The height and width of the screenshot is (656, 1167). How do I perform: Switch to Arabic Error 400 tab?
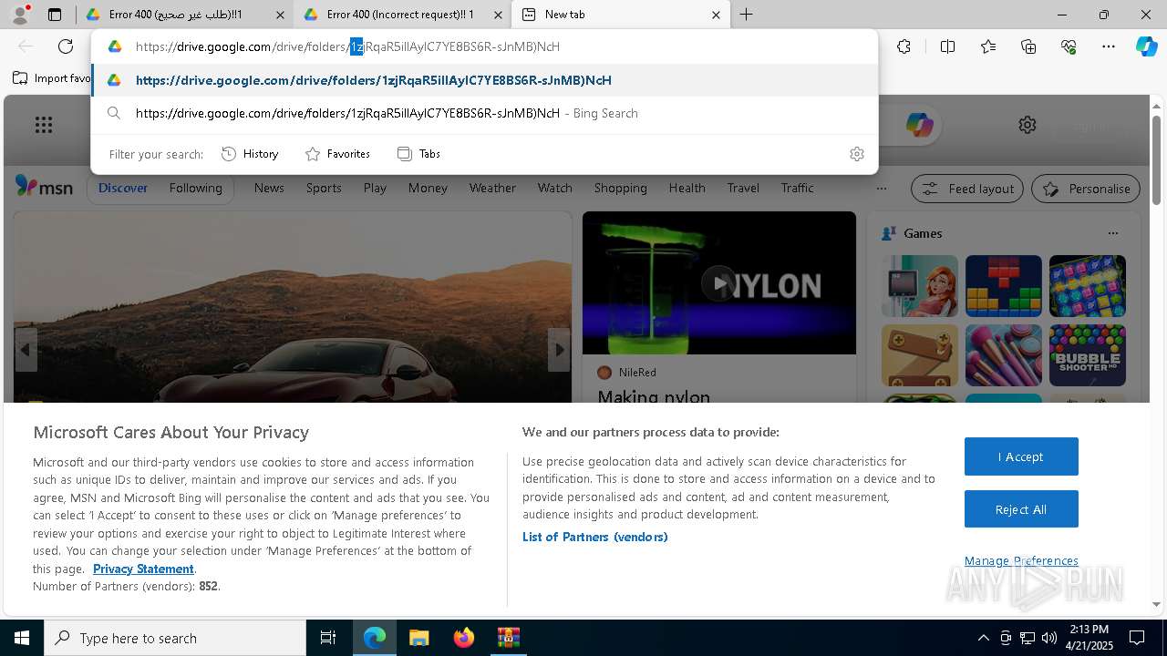[185, 15]
